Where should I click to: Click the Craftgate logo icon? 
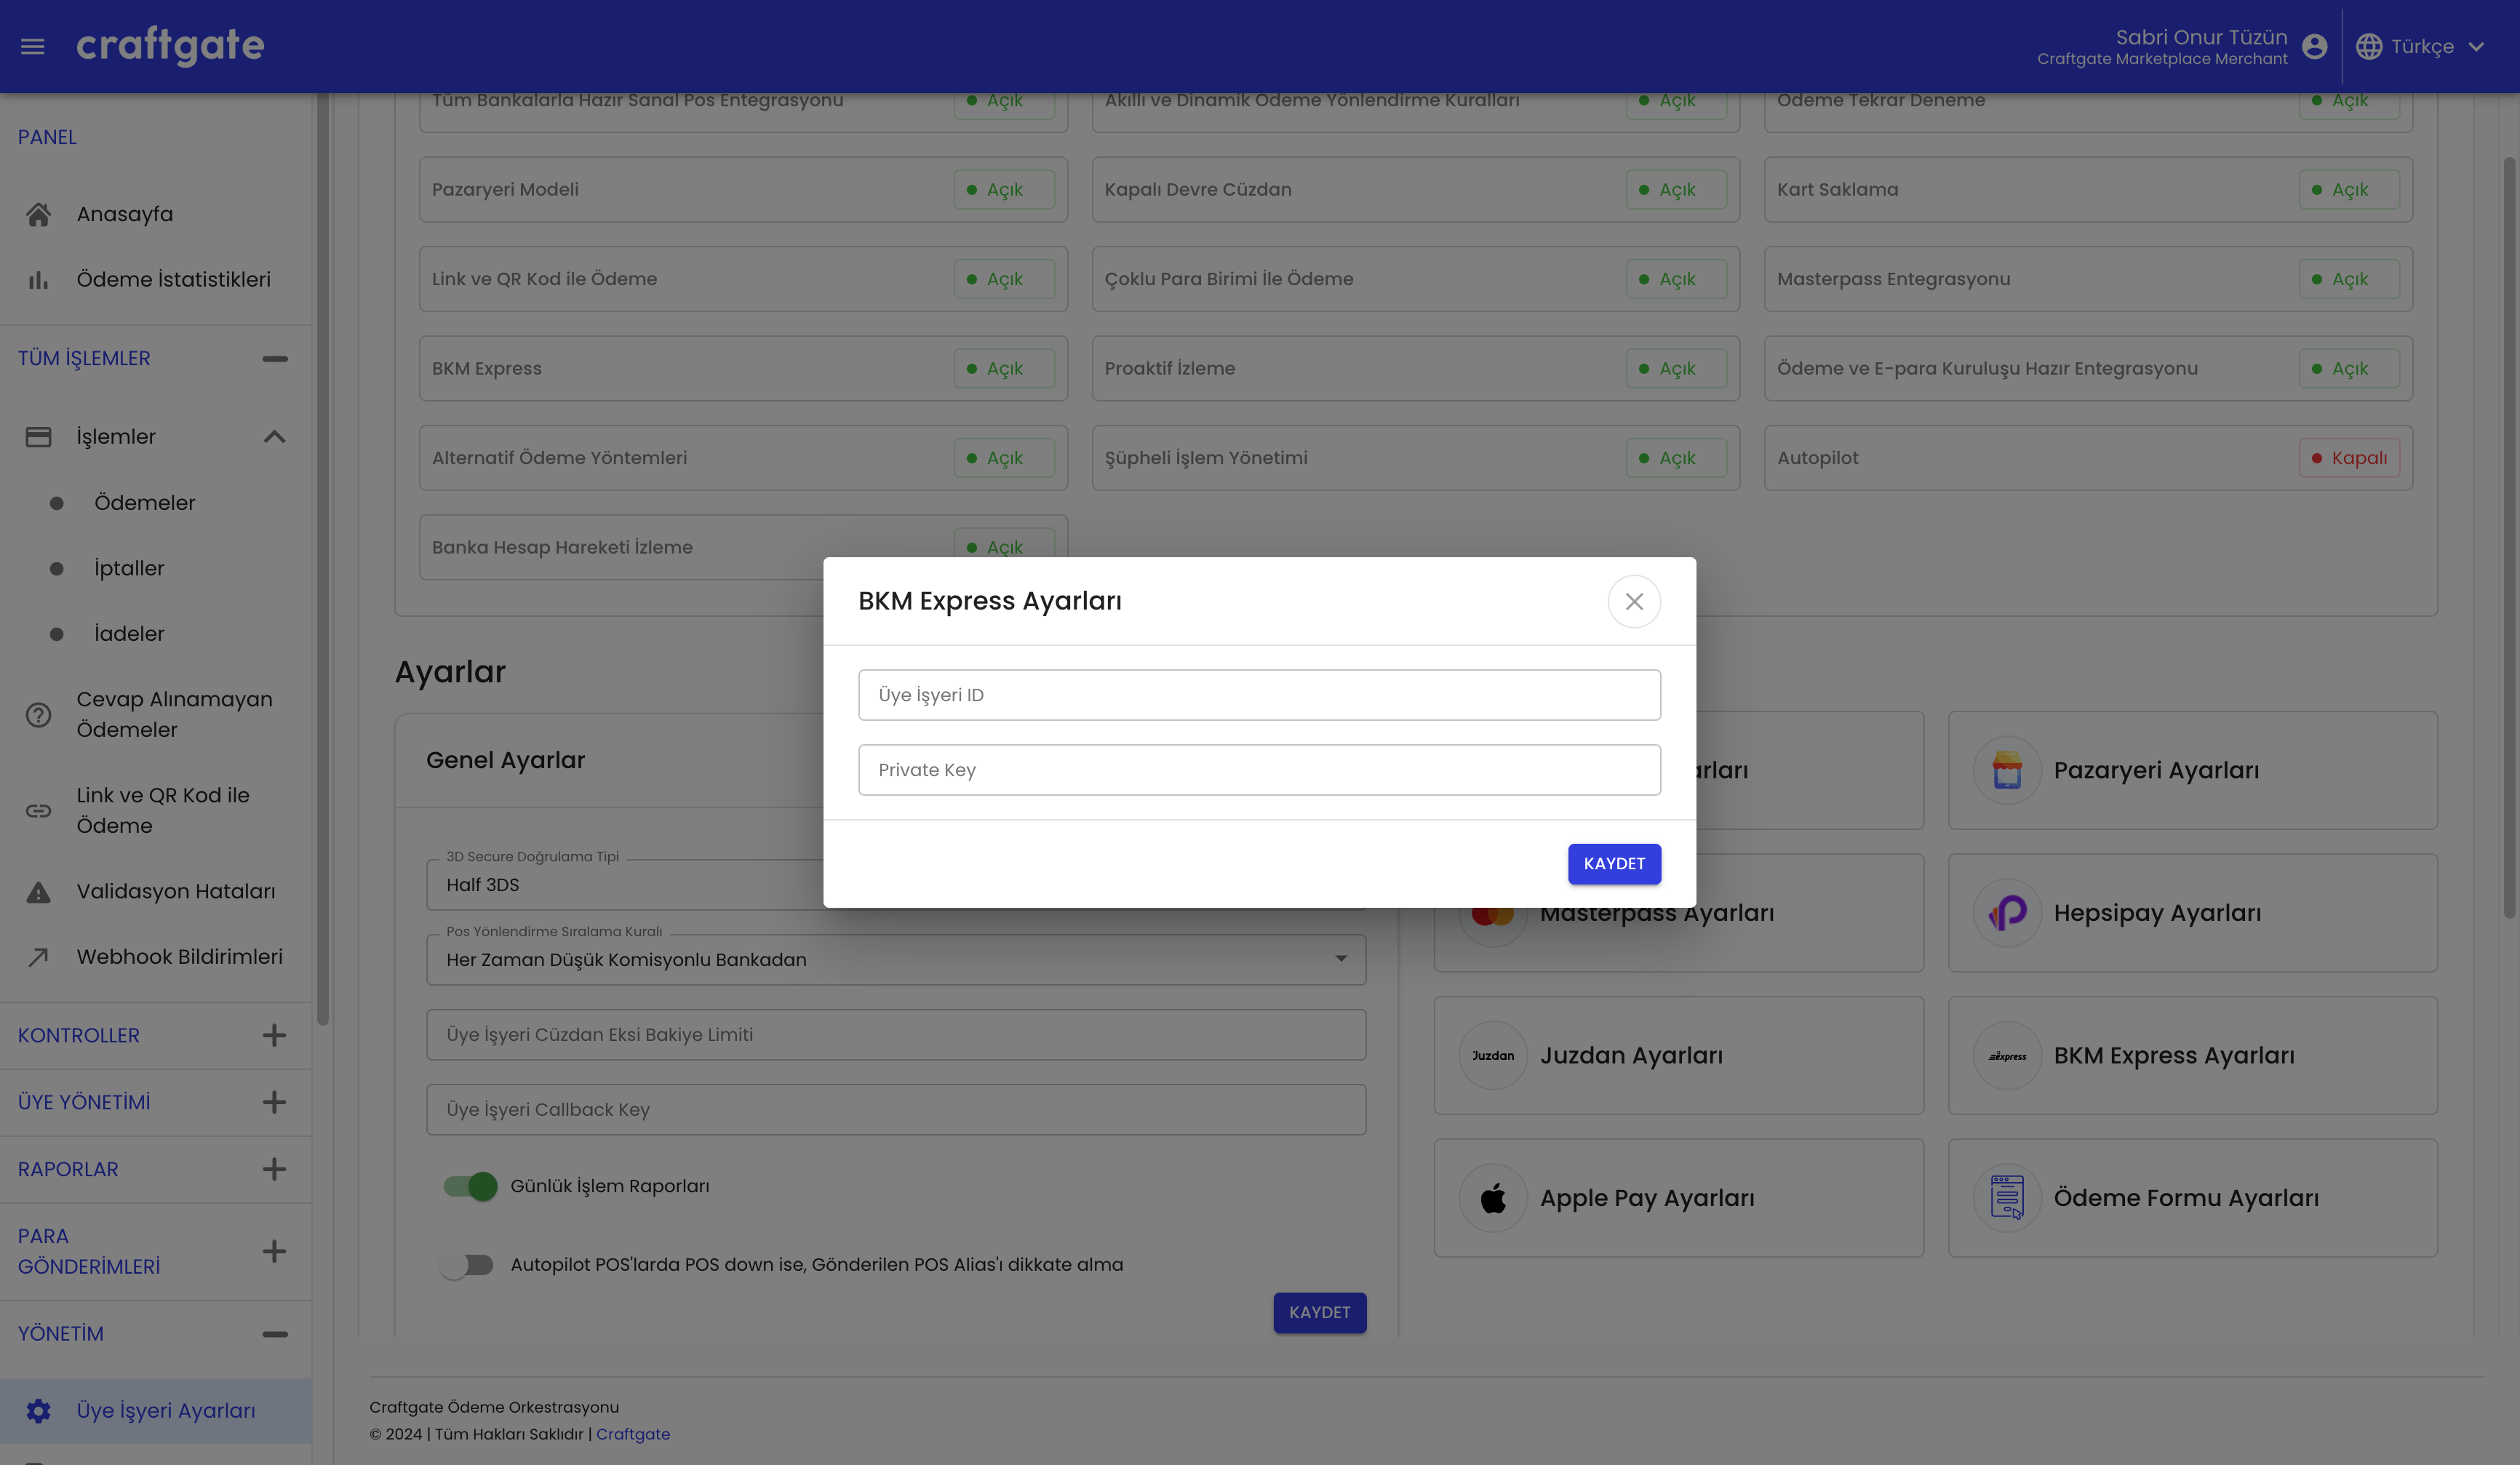[x=170, y=45]
